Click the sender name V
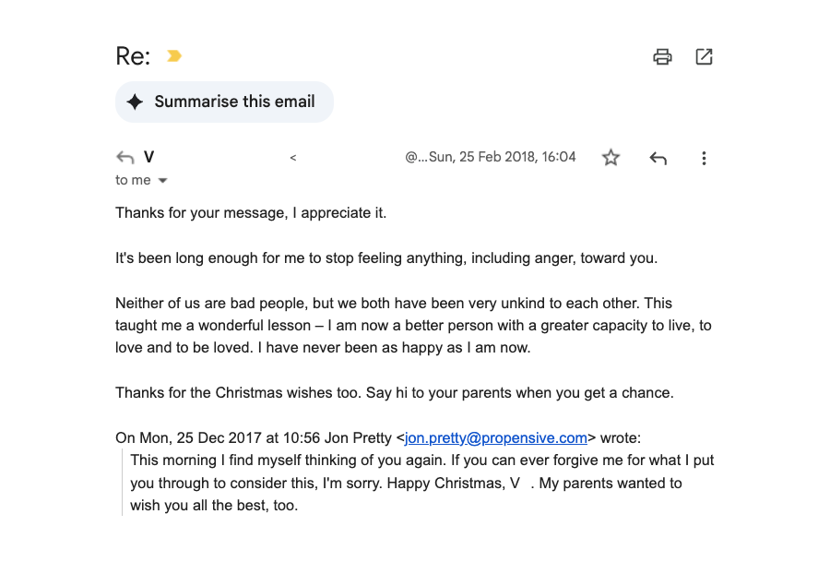 click(x=149, y=158)
